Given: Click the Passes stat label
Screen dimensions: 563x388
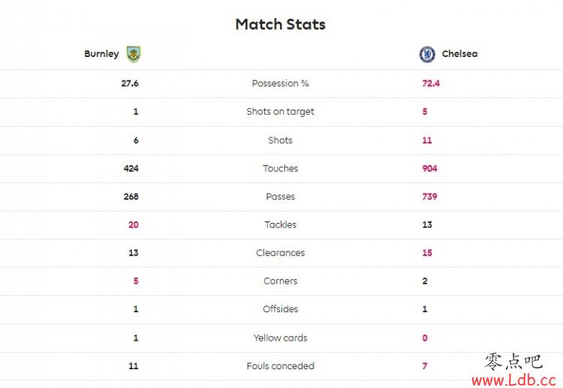Looking at the screenshot, I should click(281, 197).
